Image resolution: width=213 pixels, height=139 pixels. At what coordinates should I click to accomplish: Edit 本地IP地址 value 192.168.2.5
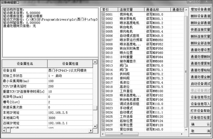(x=70, y=112)
